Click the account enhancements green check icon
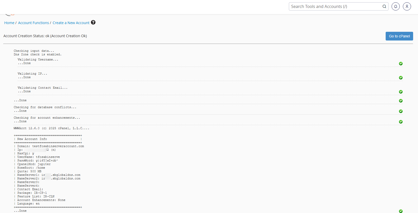 pos(401,122)
